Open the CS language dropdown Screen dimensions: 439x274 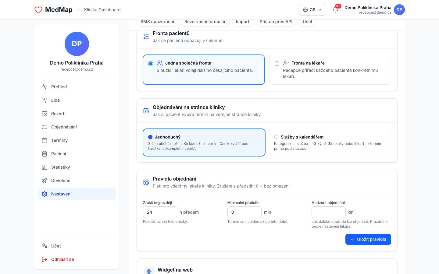coord(312,10)
